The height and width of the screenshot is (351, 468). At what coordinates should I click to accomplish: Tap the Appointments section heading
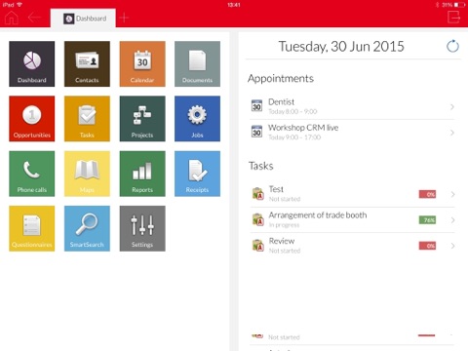[281, 79]
